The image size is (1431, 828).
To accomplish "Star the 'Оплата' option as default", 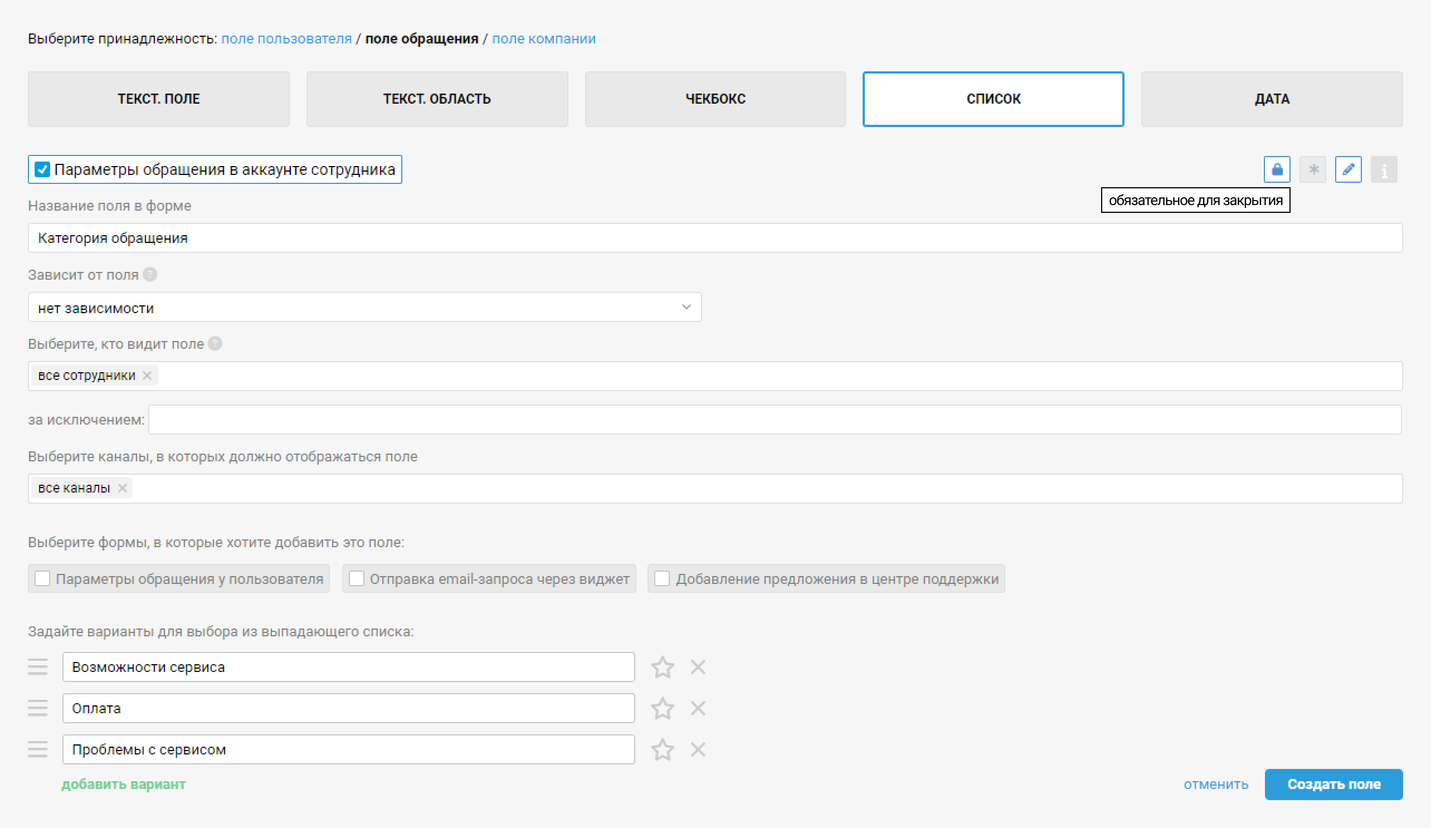I will click(662, 708).
